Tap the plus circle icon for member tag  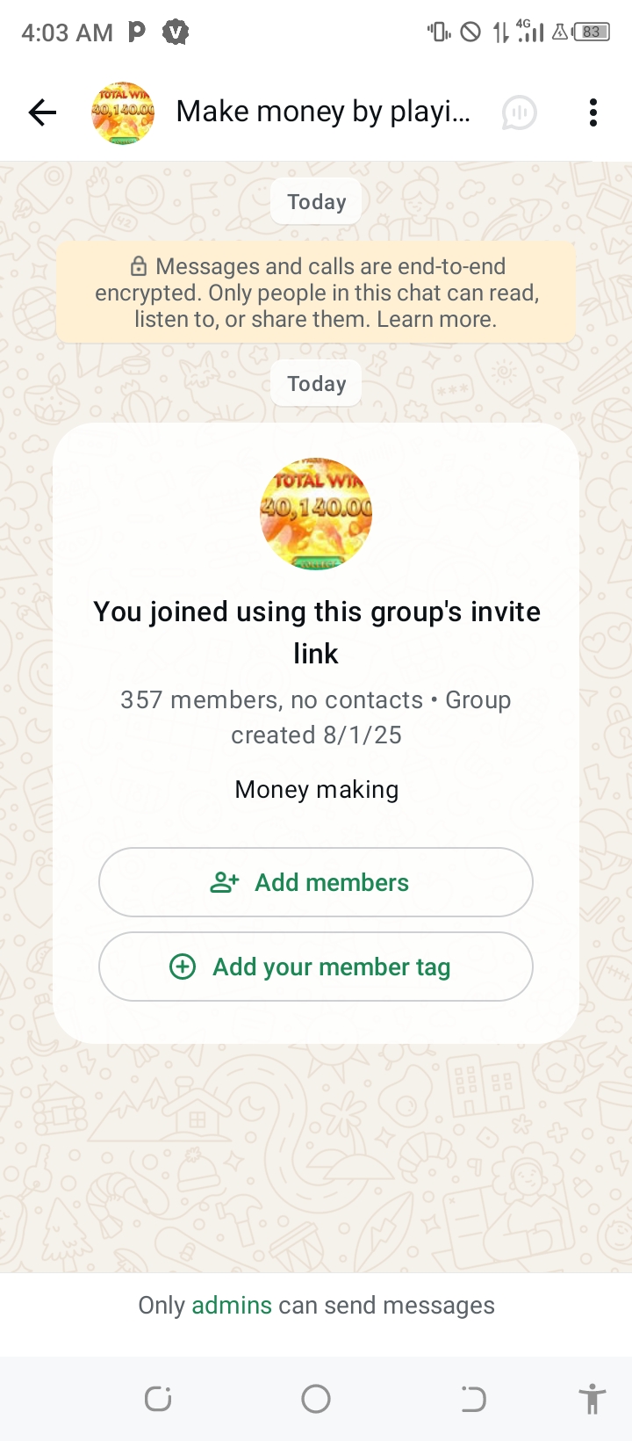[x=183, y=967]
